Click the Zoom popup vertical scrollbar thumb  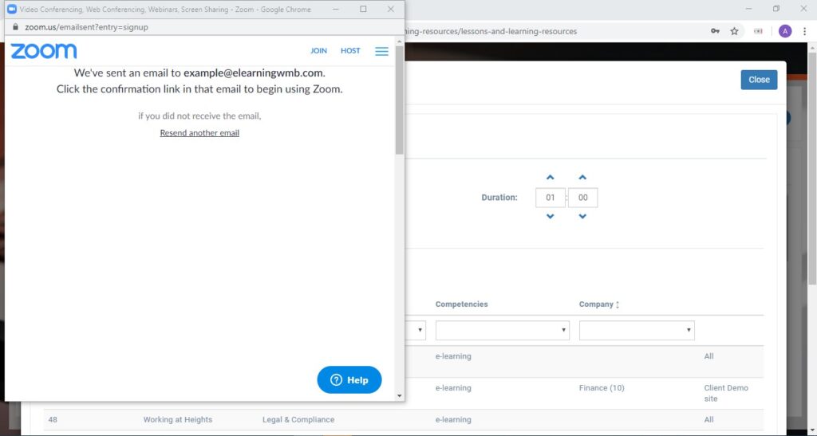[x=399, y=100]
